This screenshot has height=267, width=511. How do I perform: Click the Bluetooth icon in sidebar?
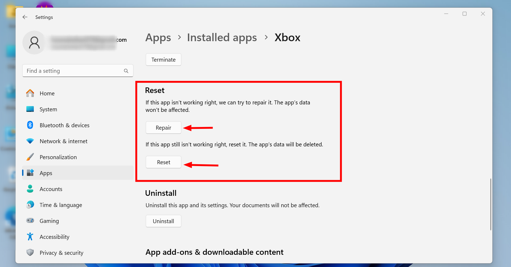(30, 125)
